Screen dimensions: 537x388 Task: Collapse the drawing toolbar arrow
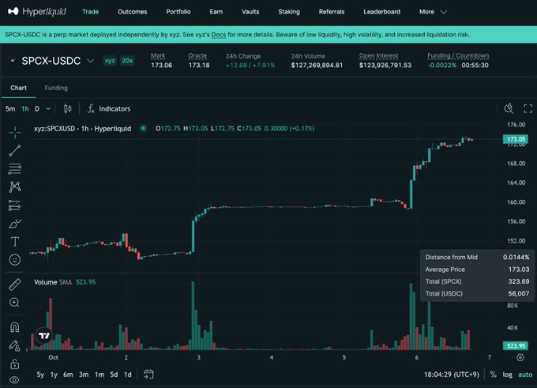tap(27, 350)
